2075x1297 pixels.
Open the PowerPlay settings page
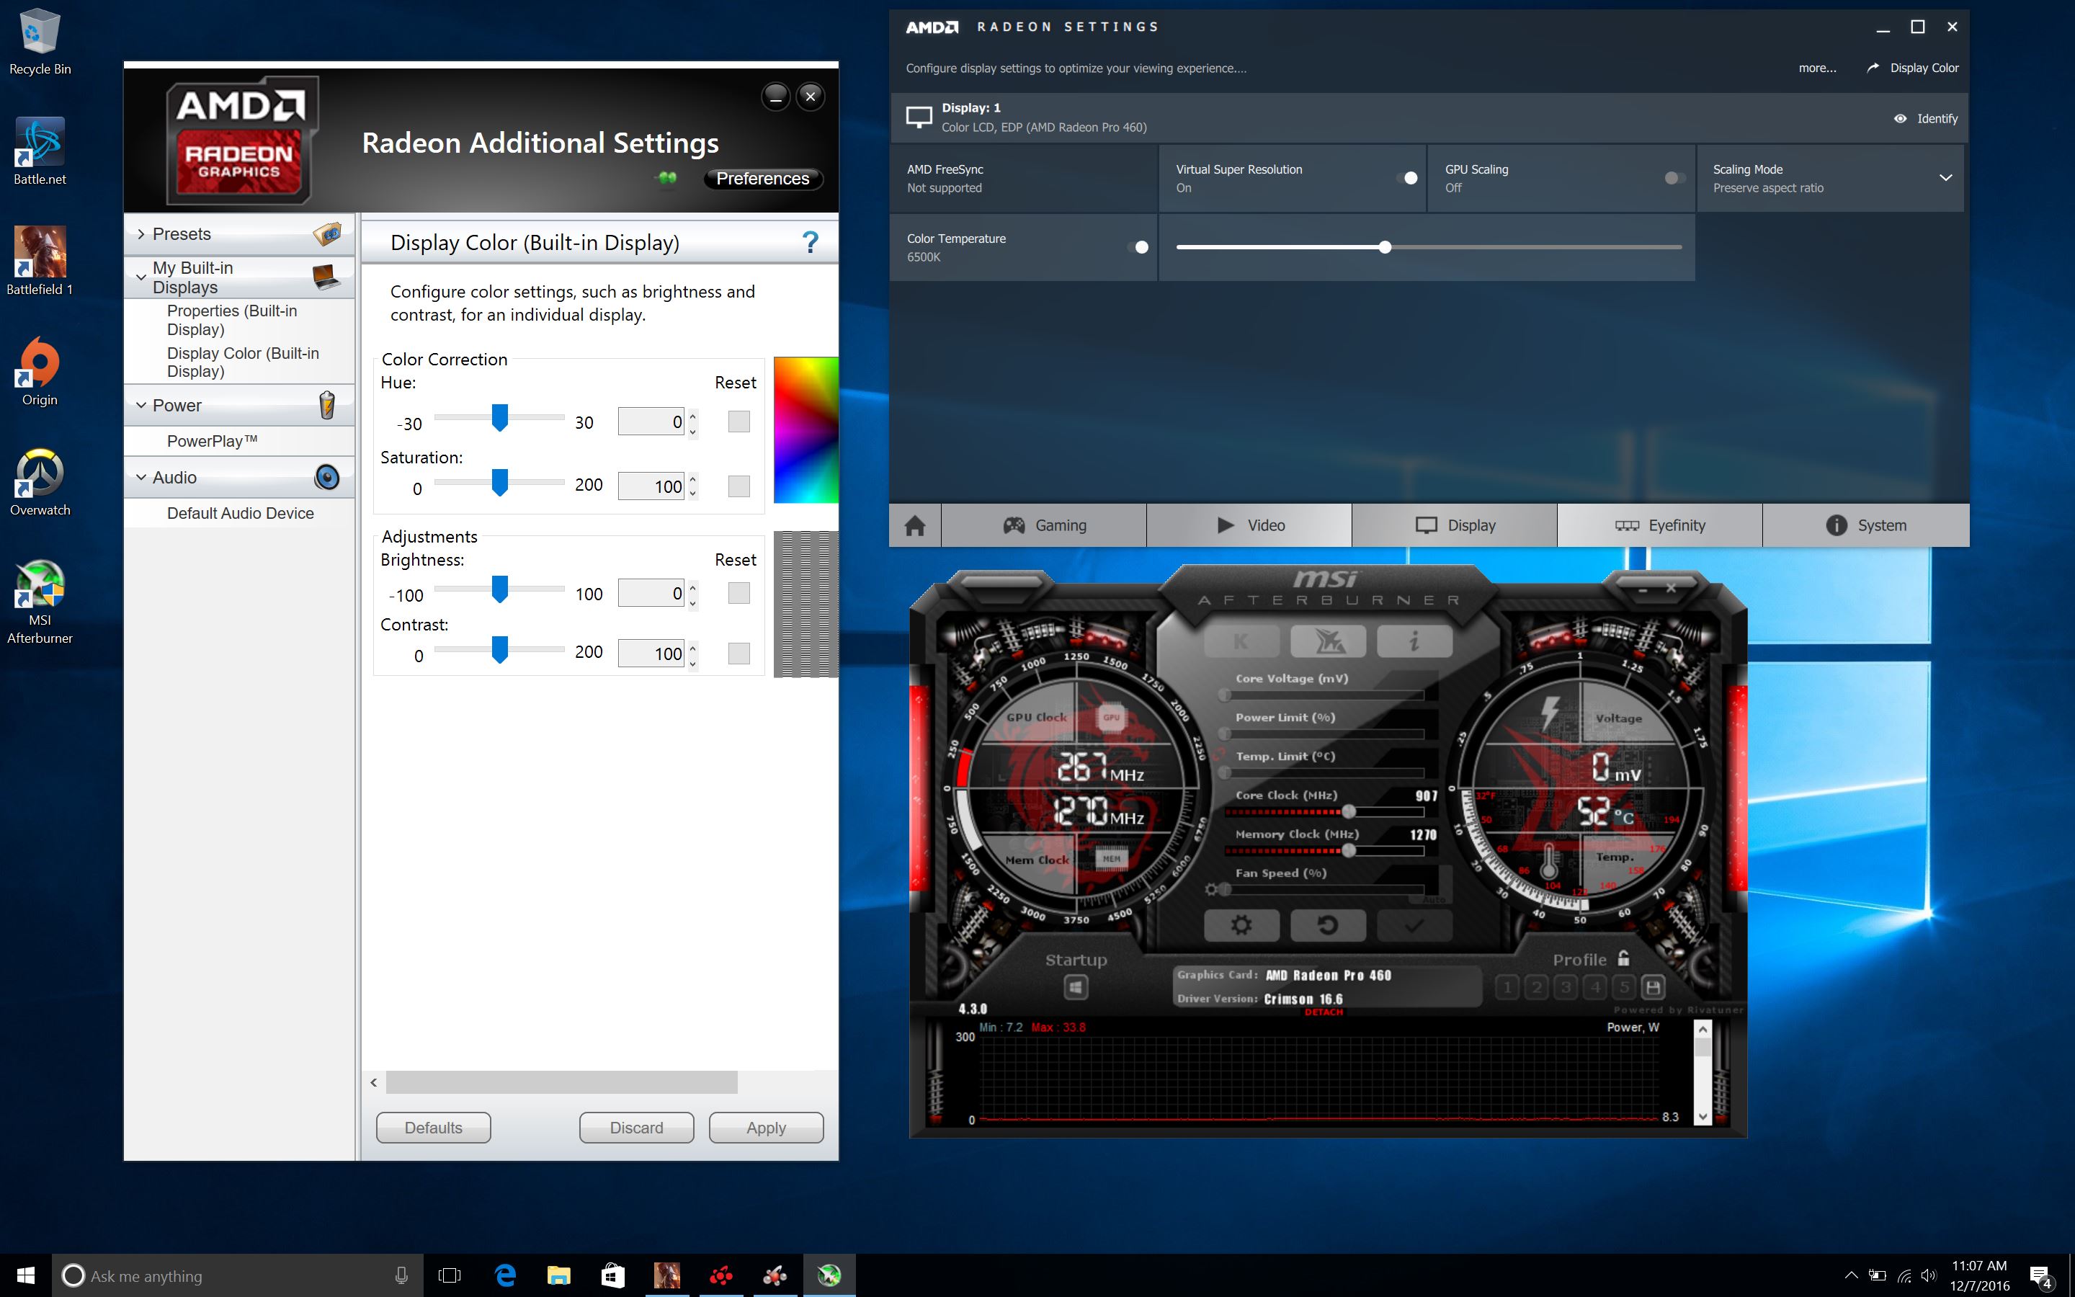click(x=212, y=441)
